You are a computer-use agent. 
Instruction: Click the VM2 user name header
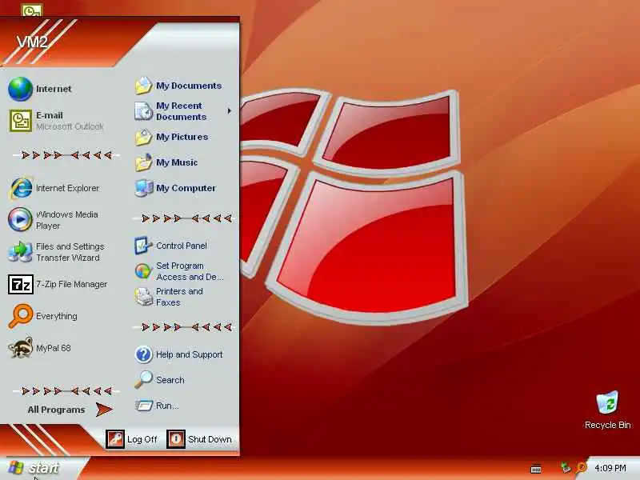pos(32,42)
